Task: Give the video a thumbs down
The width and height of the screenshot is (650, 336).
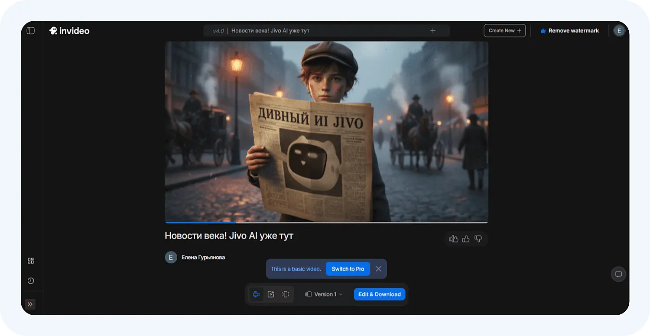Action: [478, 239]
